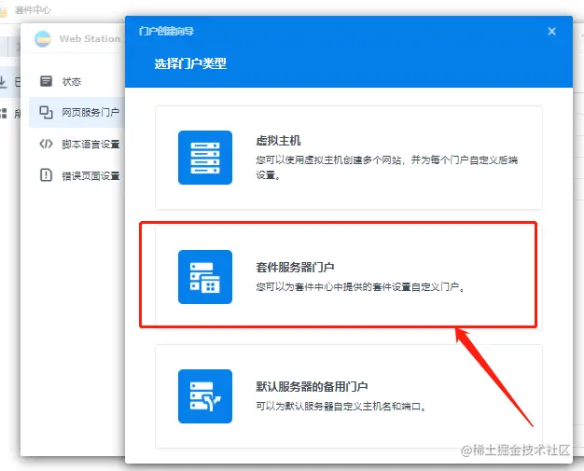Click description 可以为默认服务器自定义主机名和端口
584x471 pixels.
[x=341, y=406]
